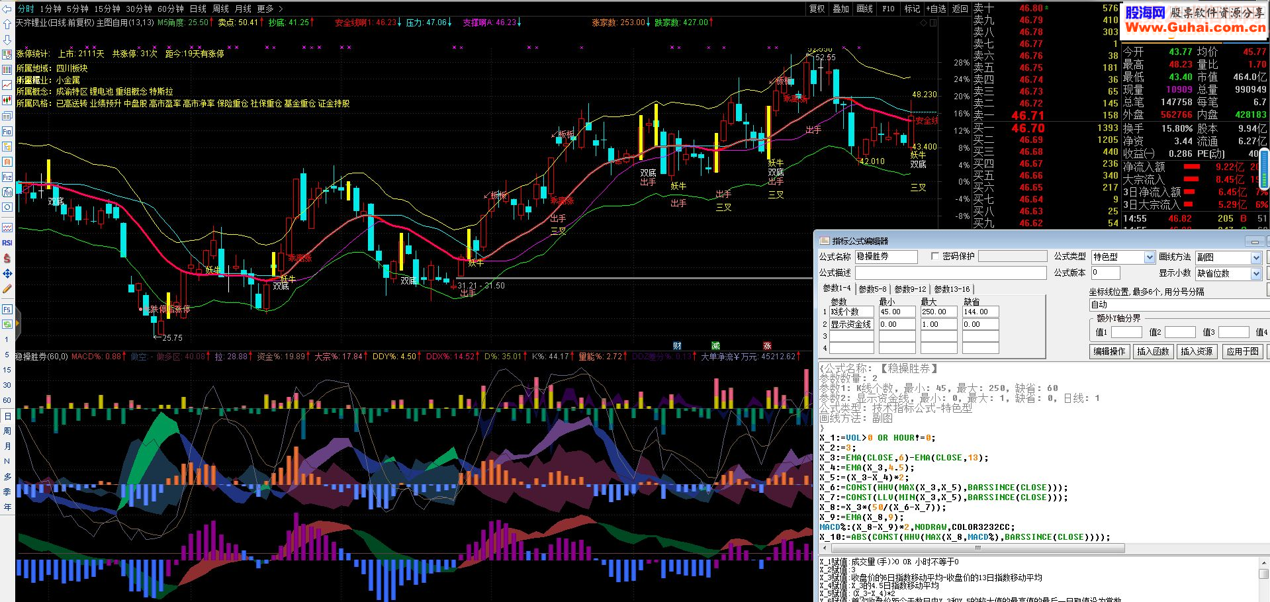Image resolution: width=1270 pixels, height=602 pixels.
Task: Open the 画线方法 dropdown
Action: pos(1255,257)
